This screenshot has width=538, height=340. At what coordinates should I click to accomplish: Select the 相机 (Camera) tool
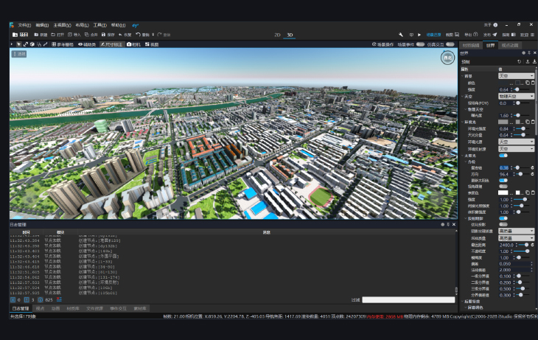tap(133, 44)
